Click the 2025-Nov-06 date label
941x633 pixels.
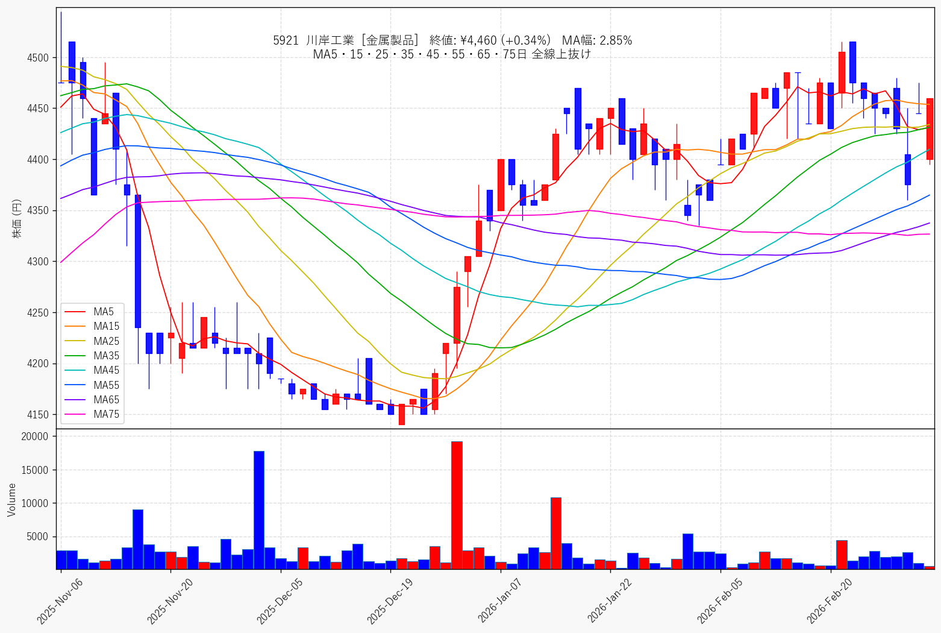pyautogui.click(x=59, y=600)
